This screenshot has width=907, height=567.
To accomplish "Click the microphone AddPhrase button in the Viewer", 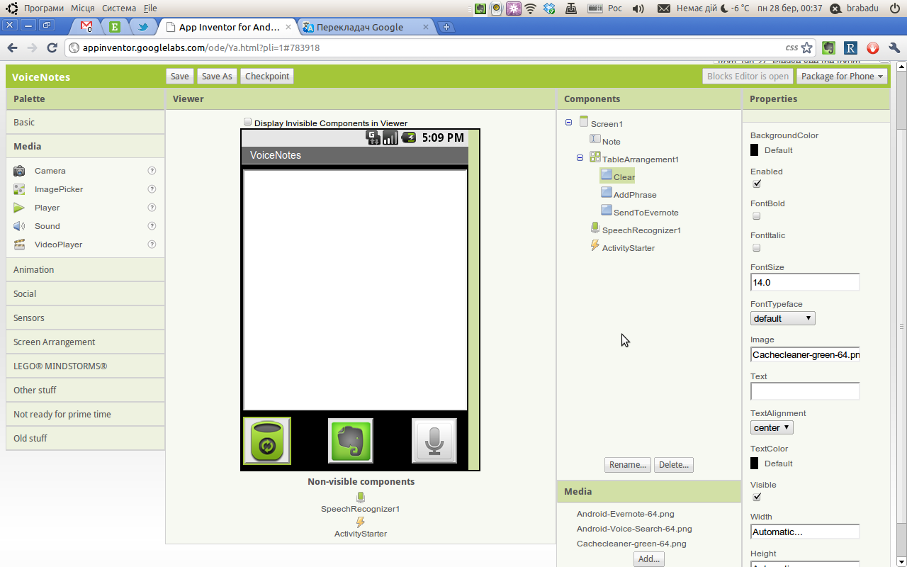I will (434, 439).
